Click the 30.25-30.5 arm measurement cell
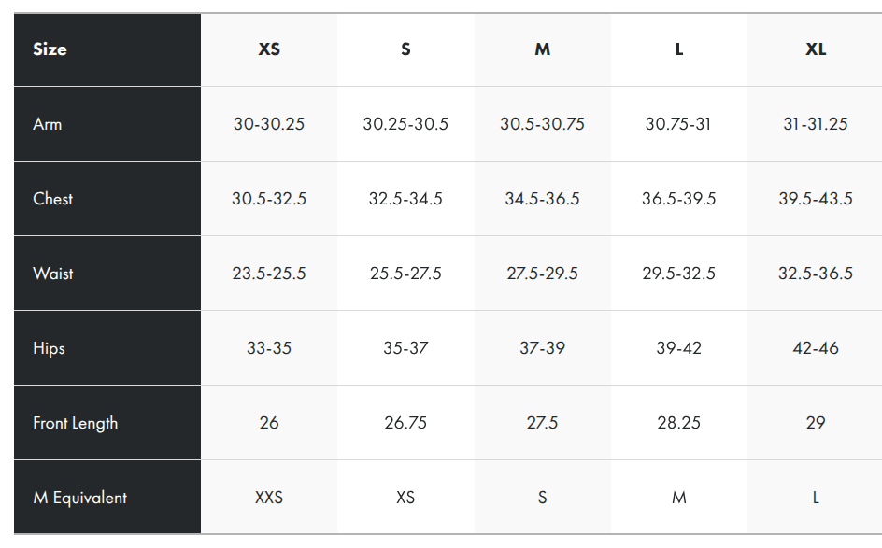This screenshot has width=882, height=548. click(x=405, y=124)
